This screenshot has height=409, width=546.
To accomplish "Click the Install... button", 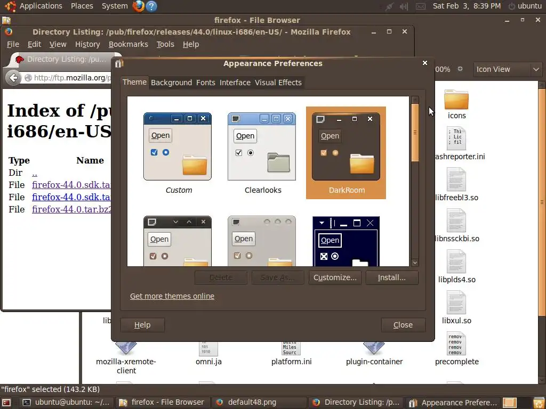I will click(x=392, y=277).
